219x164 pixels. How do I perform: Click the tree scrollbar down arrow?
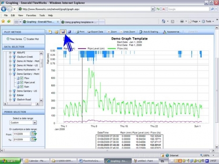[x=41, y=100]
